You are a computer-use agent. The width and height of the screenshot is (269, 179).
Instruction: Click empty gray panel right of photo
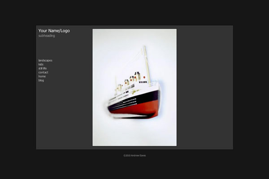point(205,87)
